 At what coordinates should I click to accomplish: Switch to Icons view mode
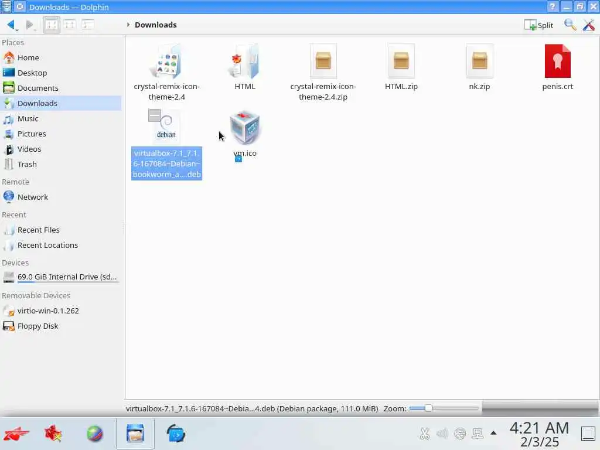point(52,25)
